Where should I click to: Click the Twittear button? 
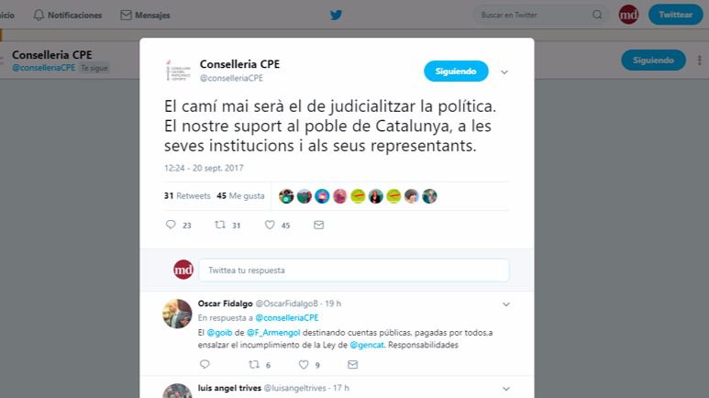676,15
